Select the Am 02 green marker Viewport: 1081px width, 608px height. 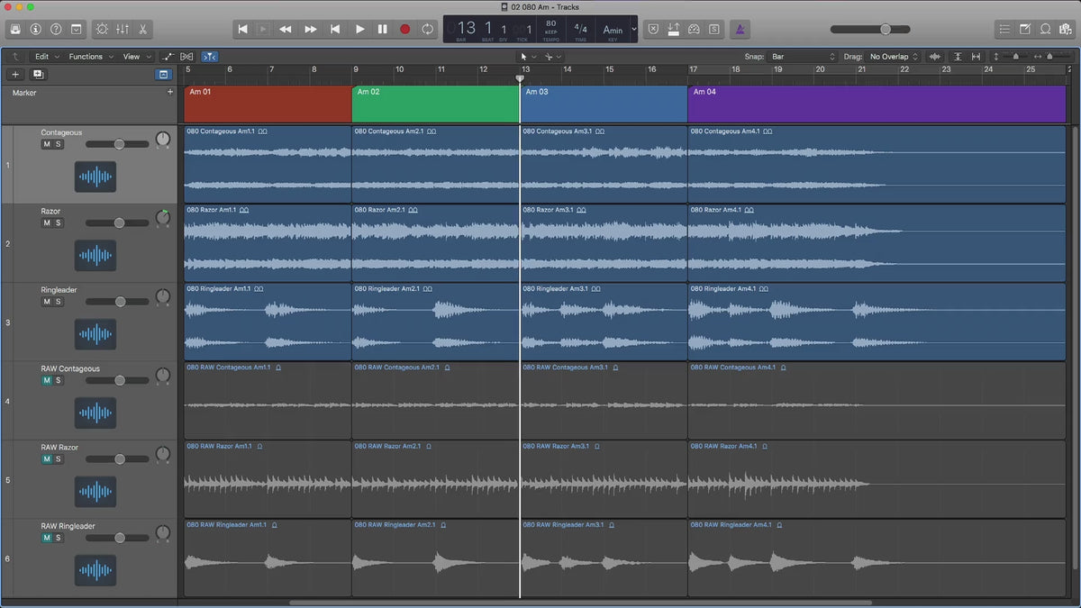[435, 104]
